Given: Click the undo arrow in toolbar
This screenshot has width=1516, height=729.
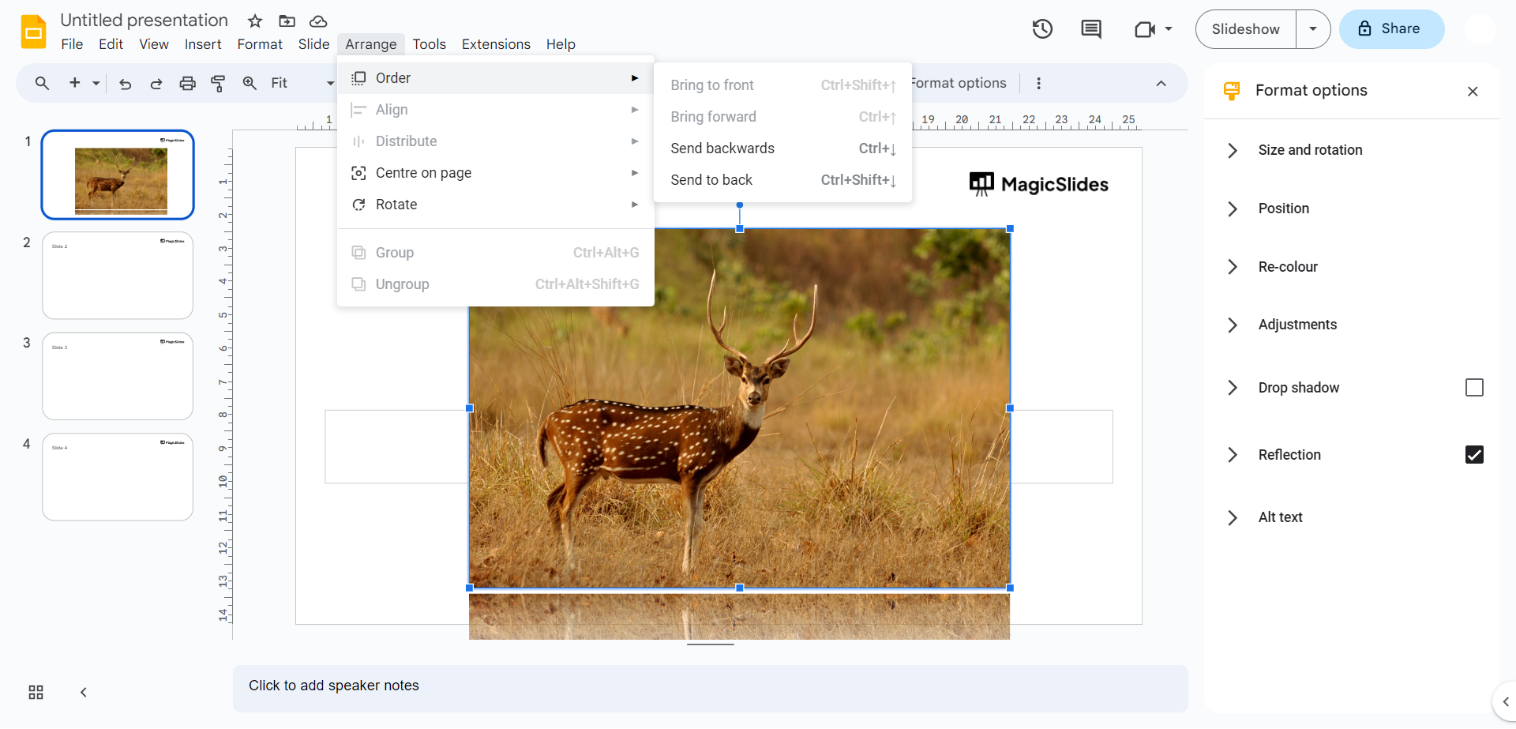Looking at the screenshot, I should coord(125,84).
